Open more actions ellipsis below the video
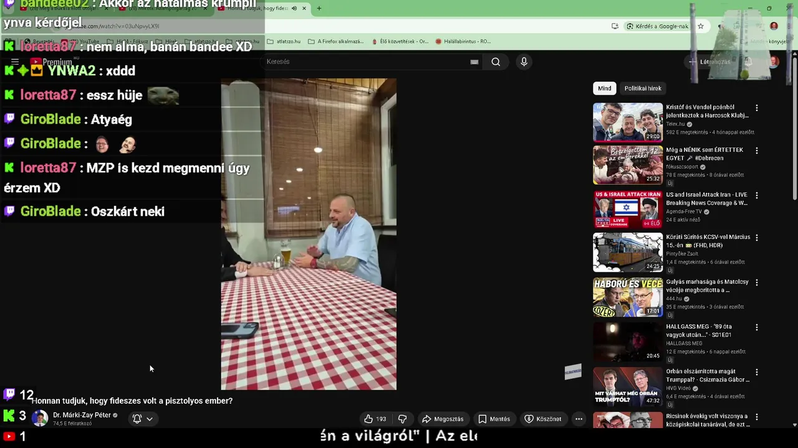798x448 pixels. pyautogui.click(x=579, y=419)
